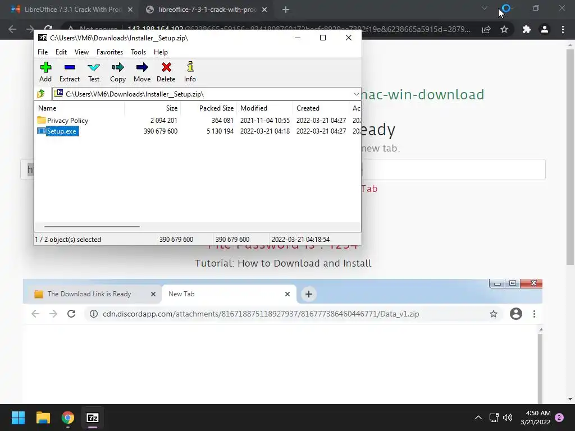Close the libreoffice-7-3-1-crack tab
Viewport: 575px width, 431px height.
pos(264,10)
